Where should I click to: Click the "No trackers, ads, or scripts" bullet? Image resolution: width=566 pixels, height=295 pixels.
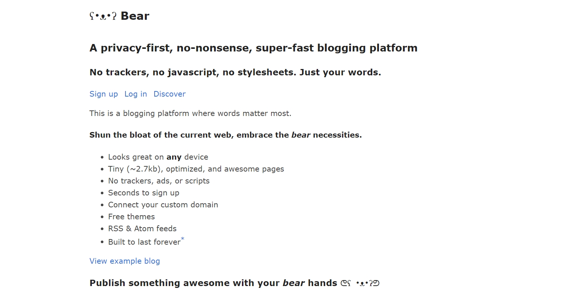coord(159,181)
